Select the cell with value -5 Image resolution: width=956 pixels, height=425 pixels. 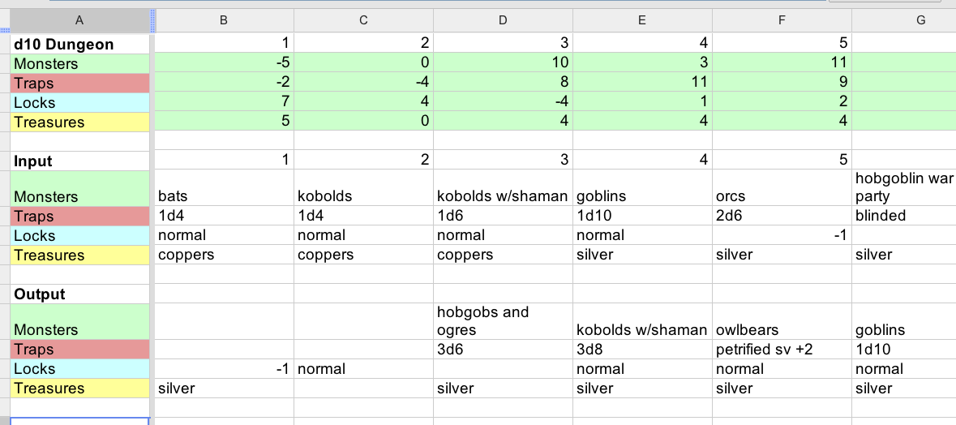point(223,63)
